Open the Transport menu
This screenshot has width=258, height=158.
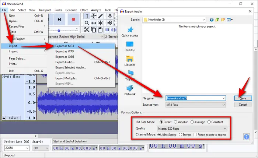pos(45,10)
